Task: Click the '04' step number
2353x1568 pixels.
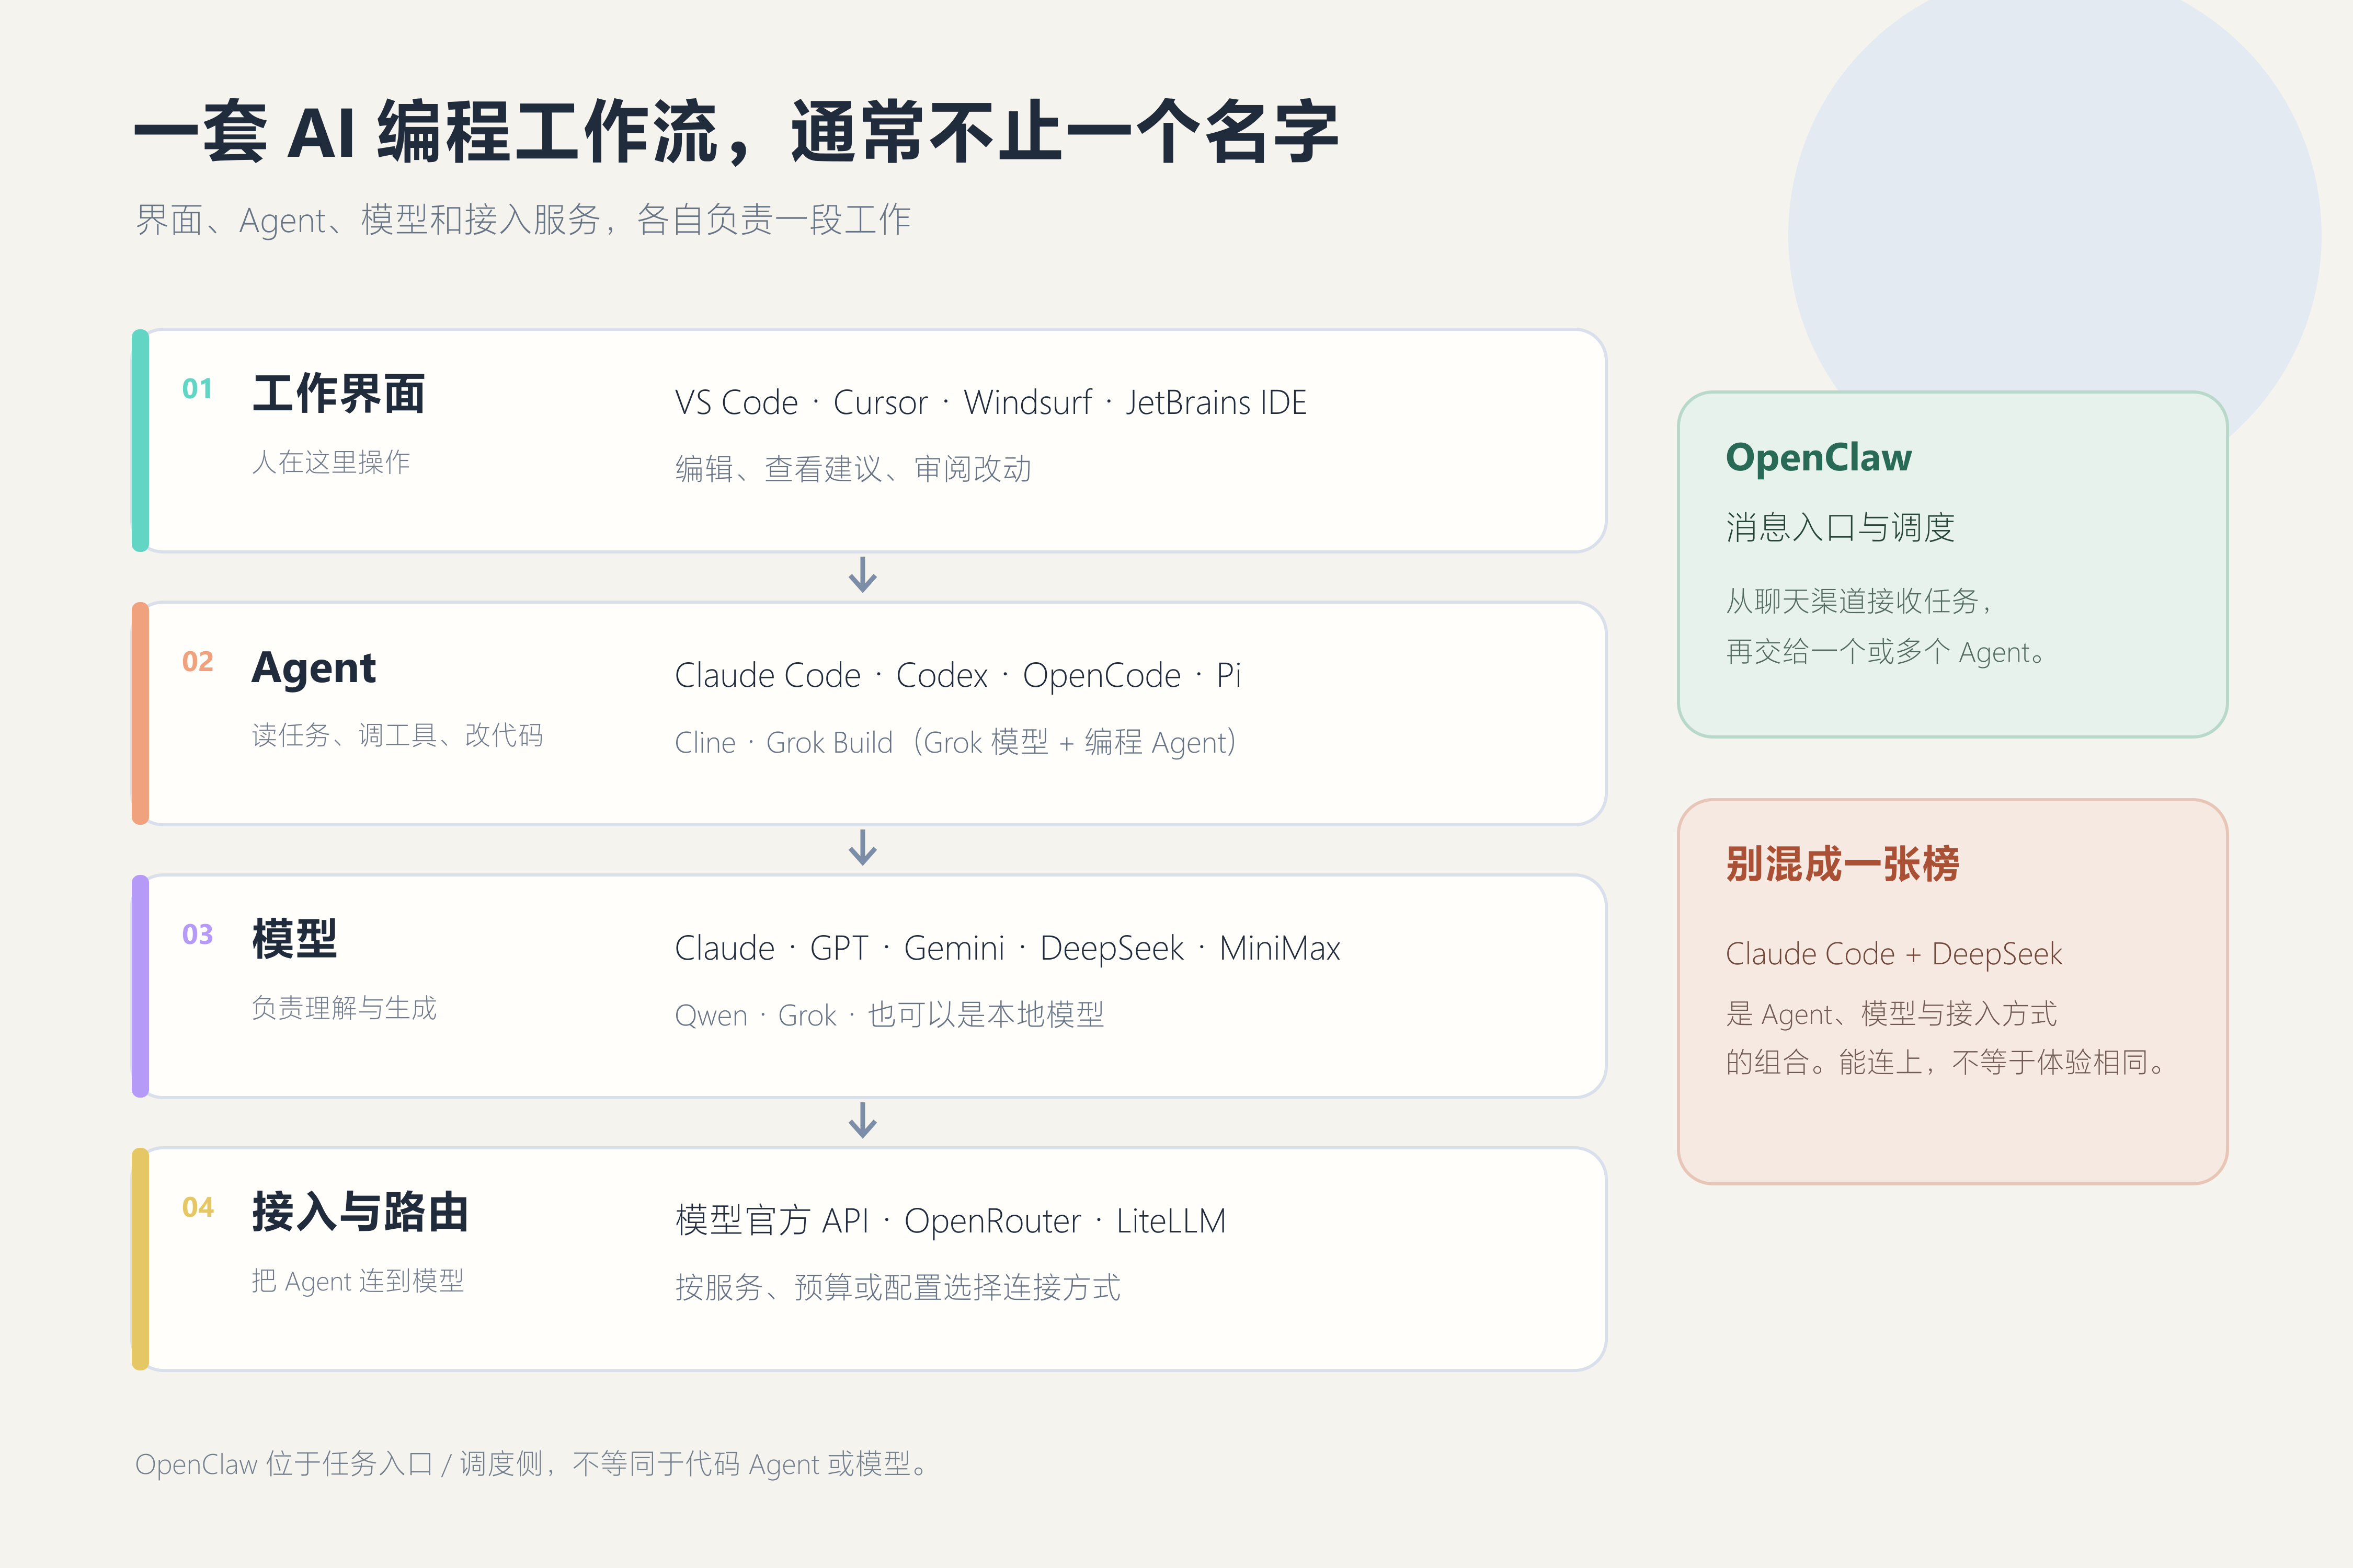Action: tap(197, 1208)
